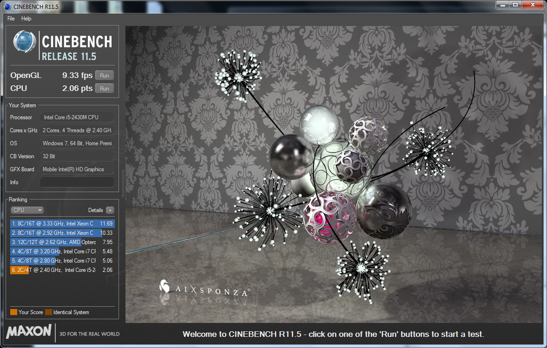This screenshot has height=348, width=547.
Task: Click the brown Identical System legend swatch
Action: (48, 312)
